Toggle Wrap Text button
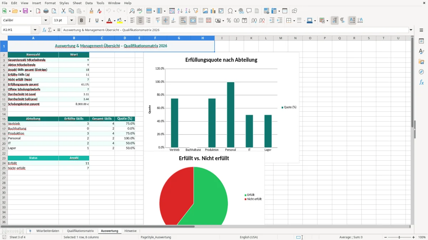428x240 pixels. point(183,21)
